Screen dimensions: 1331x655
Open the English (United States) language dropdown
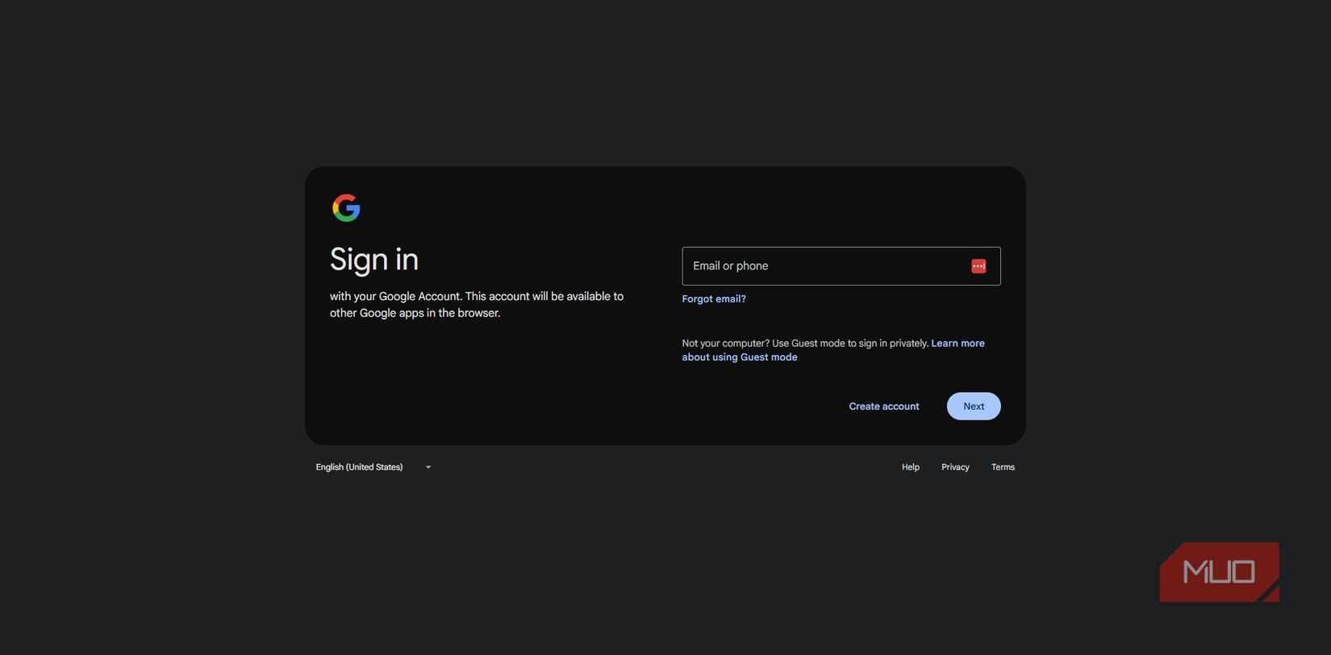tap(373, 467)
